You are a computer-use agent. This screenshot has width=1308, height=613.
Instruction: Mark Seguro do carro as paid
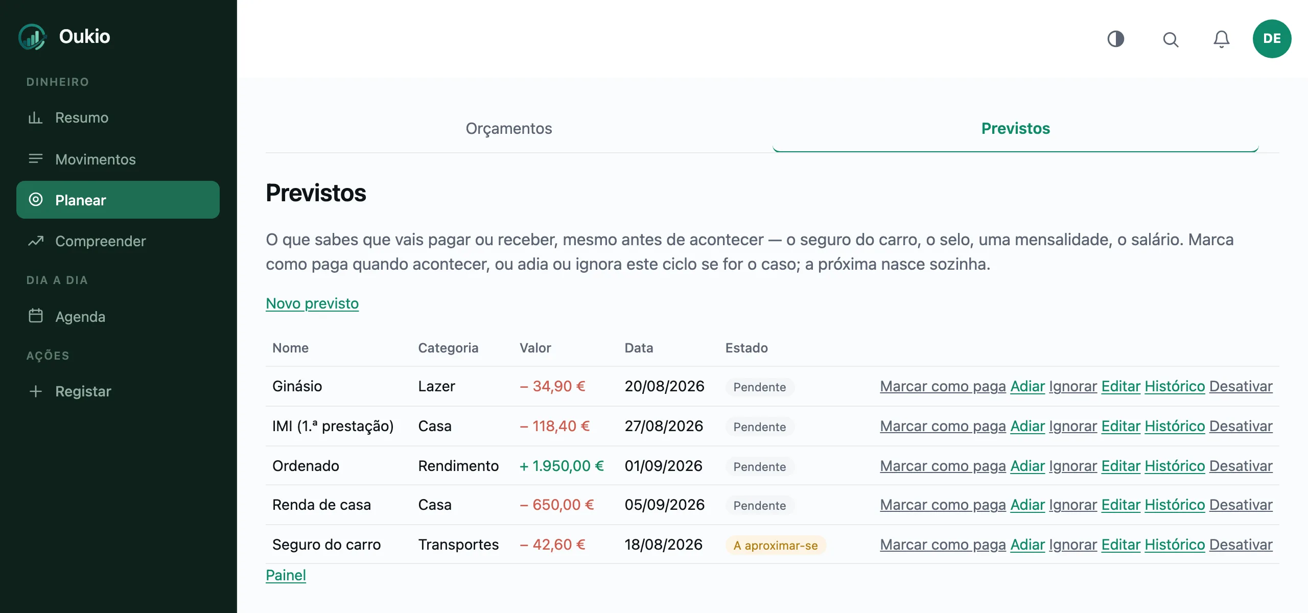pos(943,545)
